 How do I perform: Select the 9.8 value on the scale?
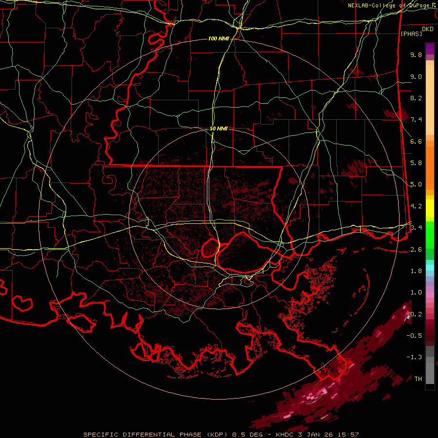[x=416, y=55]
